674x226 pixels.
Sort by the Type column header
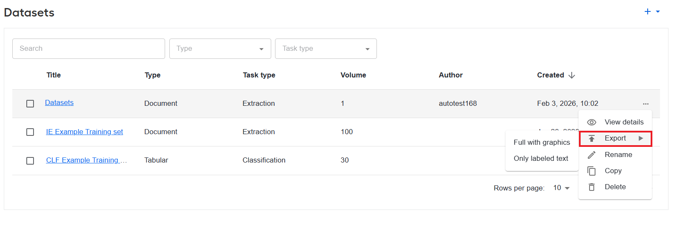click(x=152, y=75)
